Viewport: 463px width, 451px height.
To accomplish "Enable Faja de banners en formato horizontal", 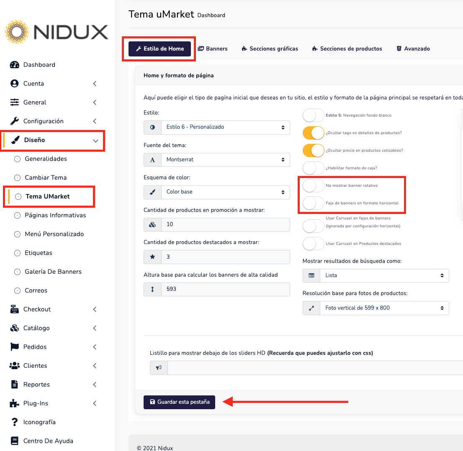I will tap(313, 203).
